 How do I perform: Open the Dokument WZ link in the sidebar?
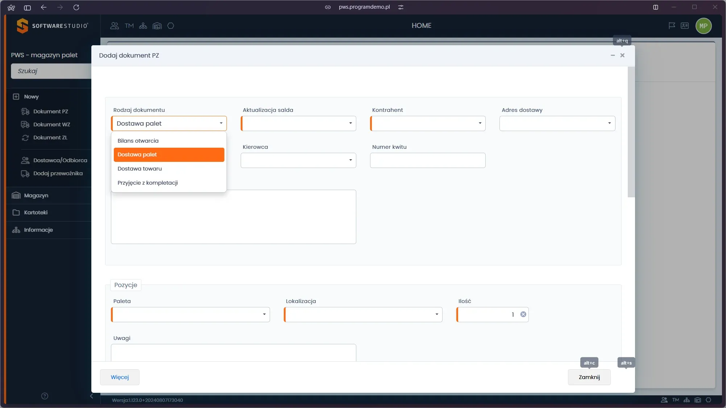(x=52, y=125)
